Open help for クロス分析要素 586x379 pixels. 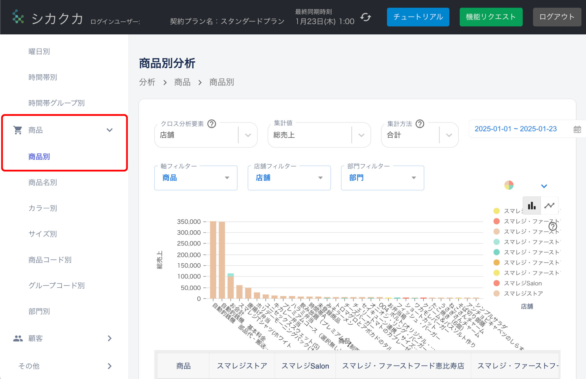212,124
